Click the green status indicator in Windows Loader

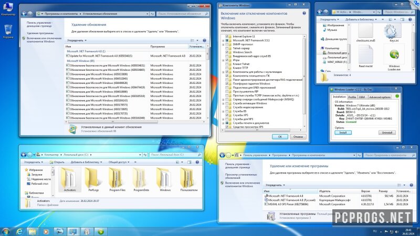397,96
